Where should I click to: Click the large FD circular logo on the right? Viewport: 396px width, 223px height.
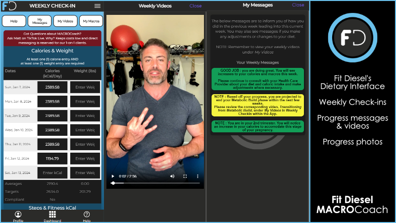coord(352,38)
